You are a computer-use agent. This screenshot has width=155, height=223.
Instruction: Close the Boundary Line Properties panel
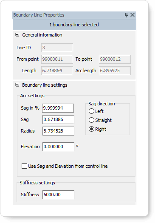pos(132,15)
